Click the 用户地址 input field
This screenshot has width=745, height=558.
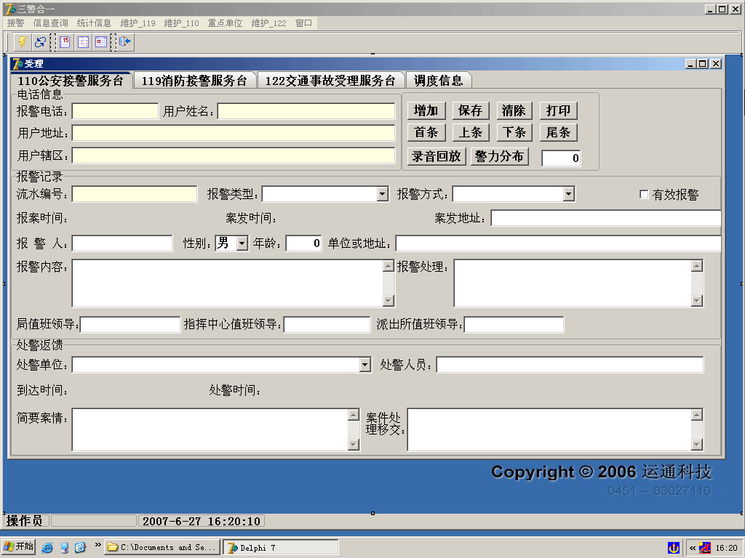(x=234, y=133)
